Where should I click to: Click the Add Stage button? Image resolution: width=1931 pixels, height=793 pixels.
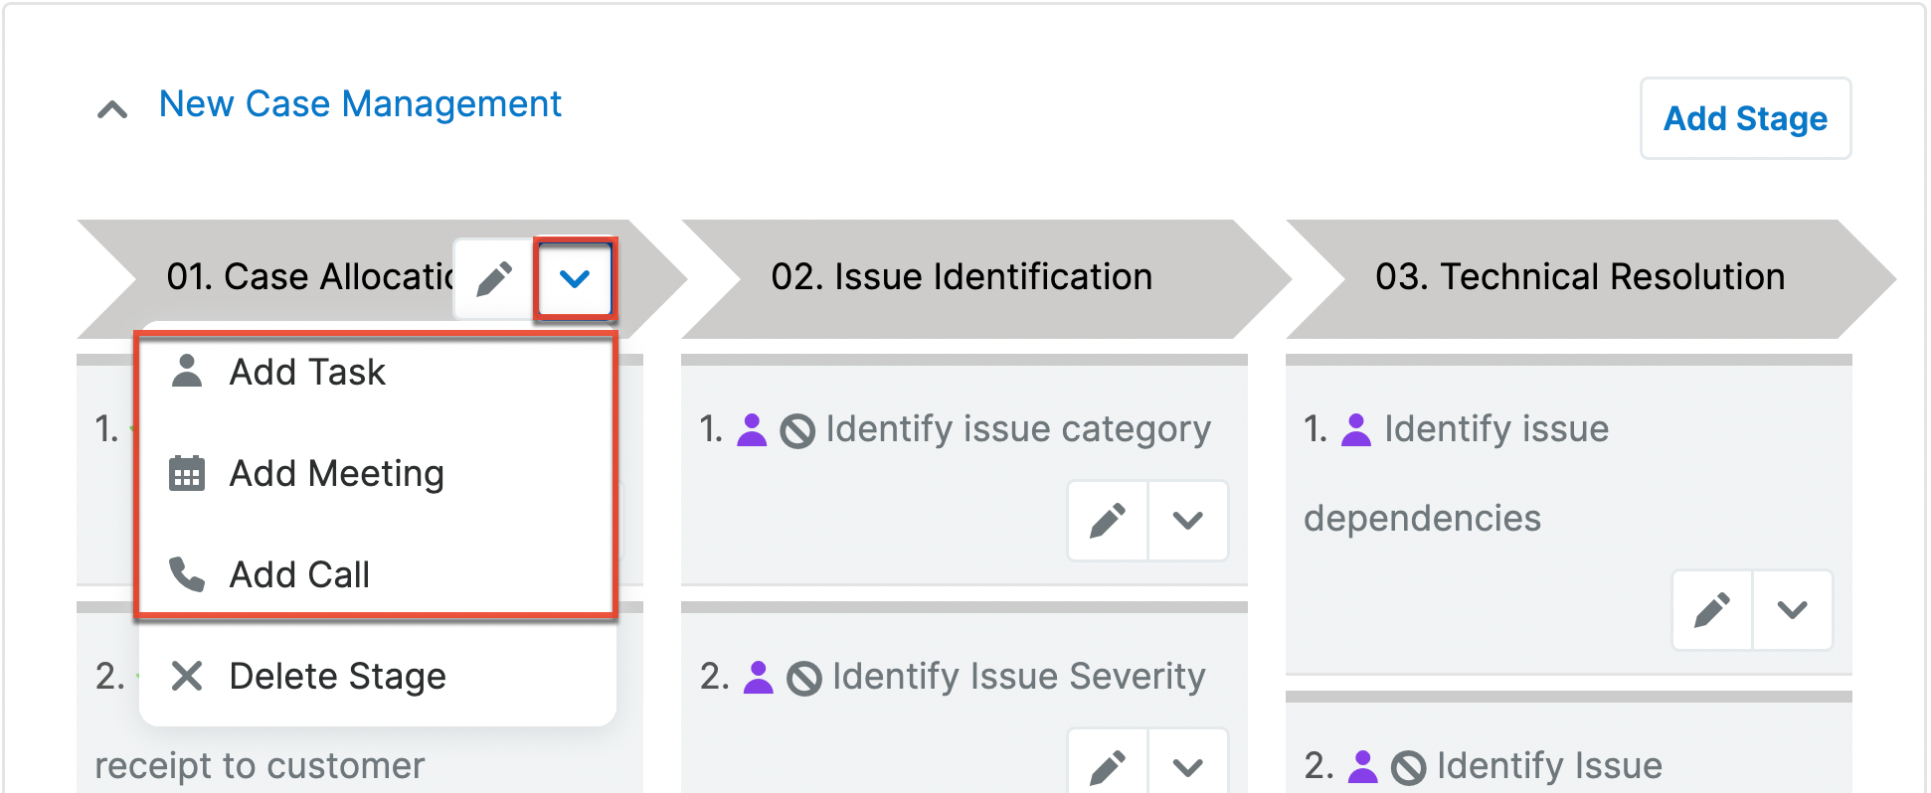(x=1745, y=118)
